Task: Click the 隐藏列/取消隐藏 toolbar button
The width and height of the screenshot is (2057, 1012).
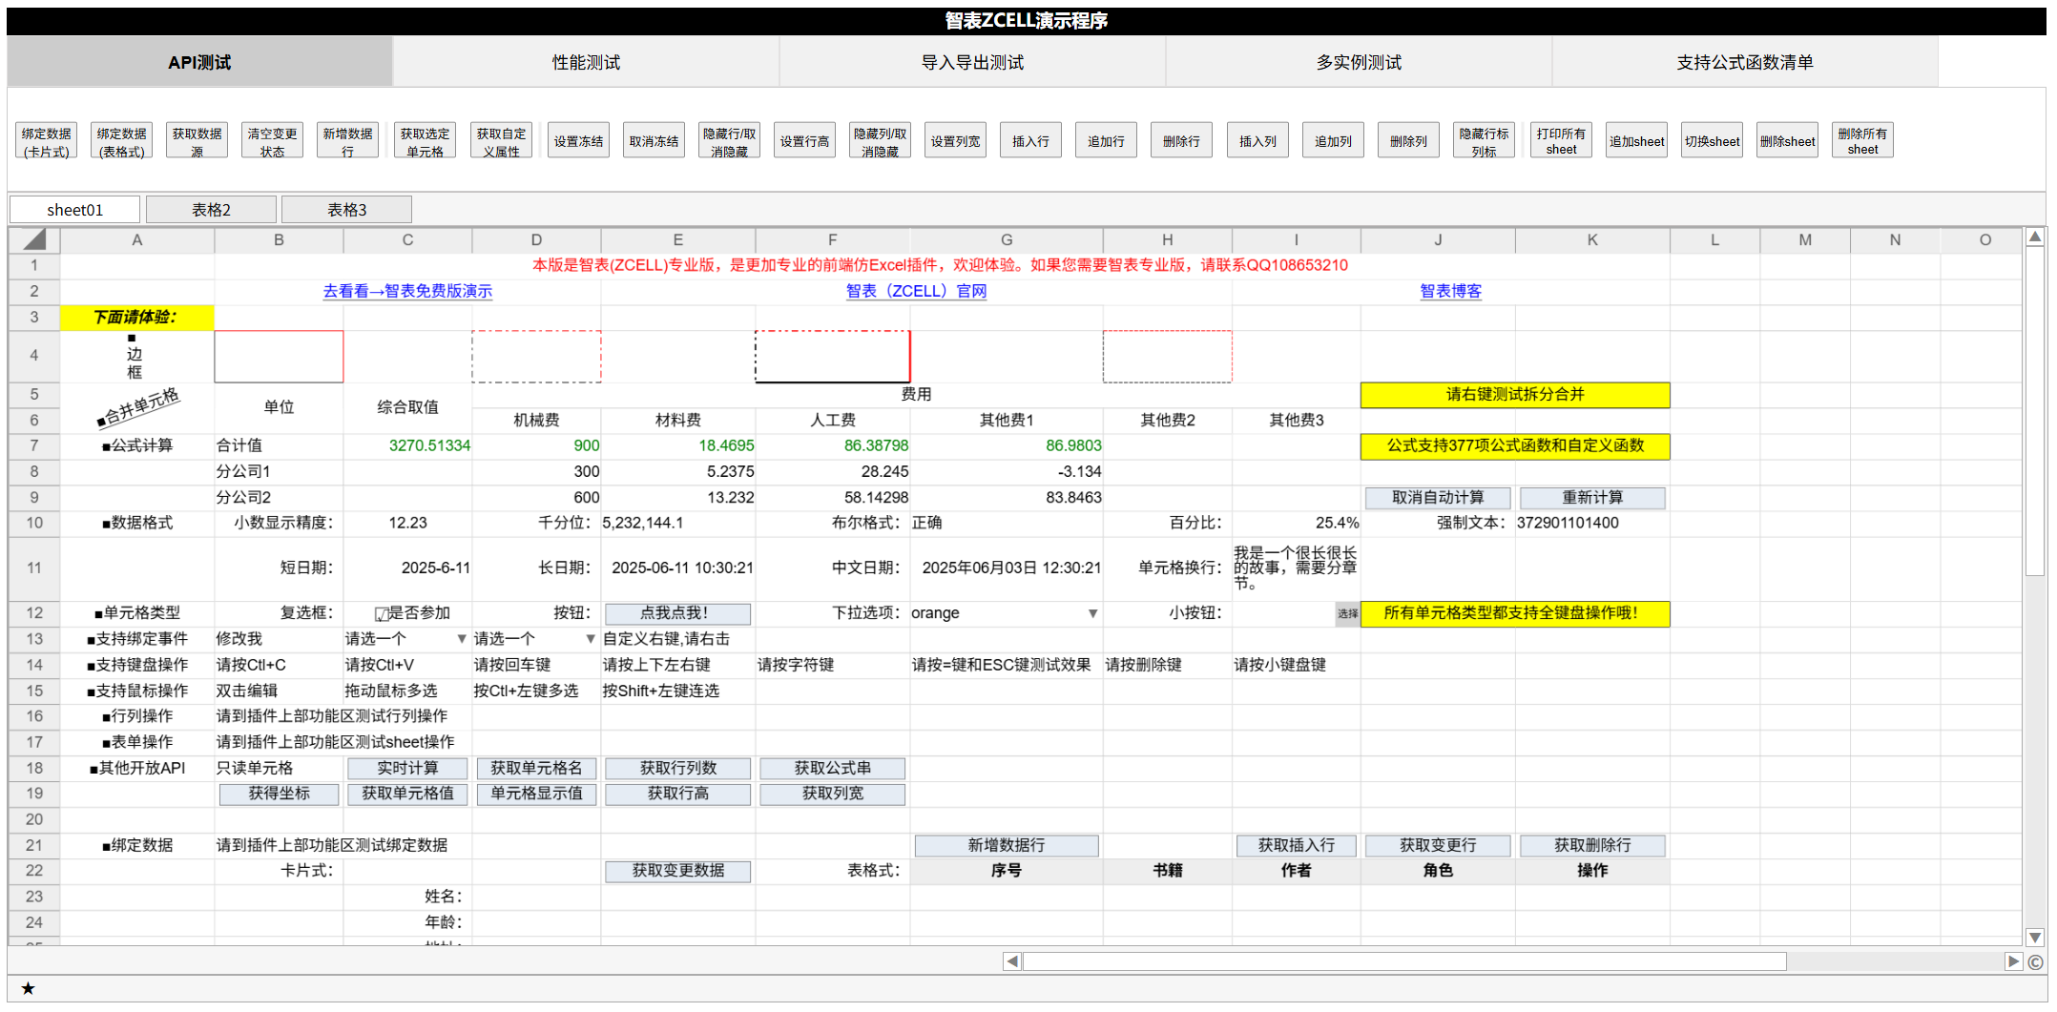Action: (x=881, y=141)
